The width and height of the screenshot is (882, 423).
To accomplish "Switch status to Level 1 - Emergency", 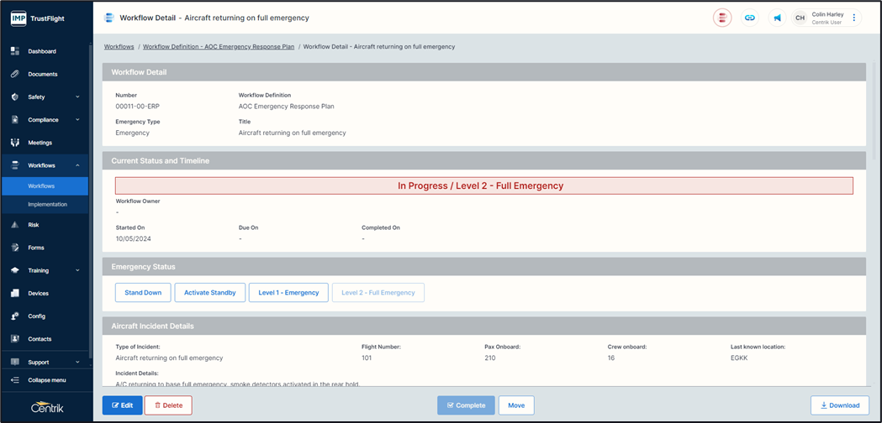I will (288, 293).
